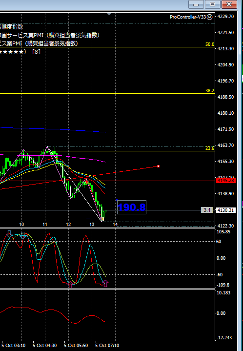The image size is (243, 351).
Task: Click the 5 Oct 05:50 time label
Action: (76, 346)
